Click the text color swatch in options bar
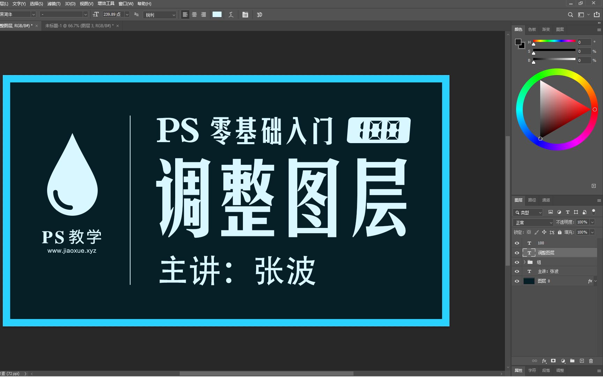This screenshot has width=603, height=377. [x=217, y=14]
